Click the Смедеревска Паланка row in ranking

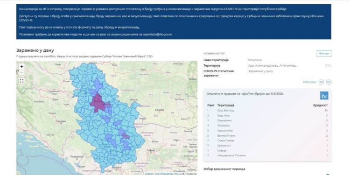pos(267,155)
